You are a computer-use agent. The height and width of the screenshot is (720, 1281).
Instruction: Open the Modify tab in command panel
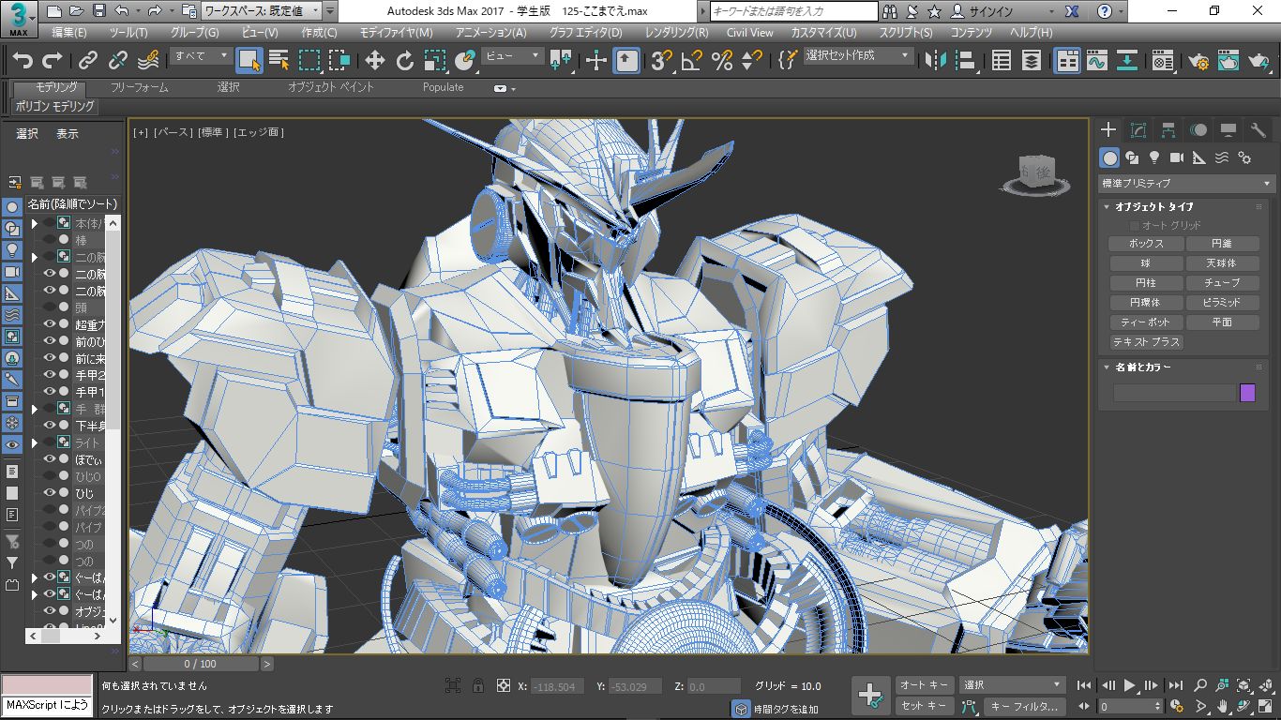click(1138, 130)
